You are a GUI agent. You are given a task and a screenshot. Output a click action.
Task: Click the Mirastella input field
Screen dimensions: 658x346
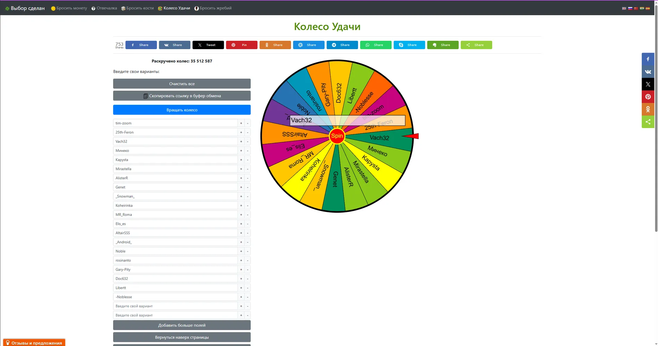tap(175, 169)
